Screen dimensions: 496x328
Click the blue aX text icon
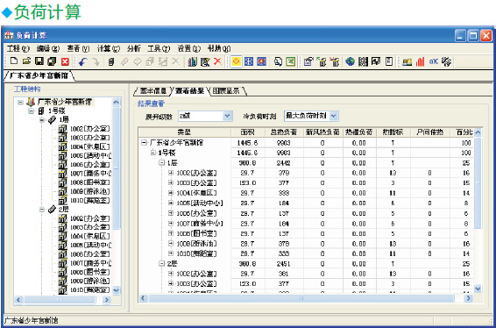(x=434, y=61)
